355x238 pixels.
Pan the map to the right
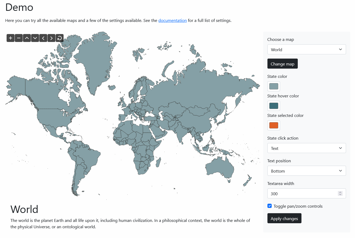pos(51,38)
